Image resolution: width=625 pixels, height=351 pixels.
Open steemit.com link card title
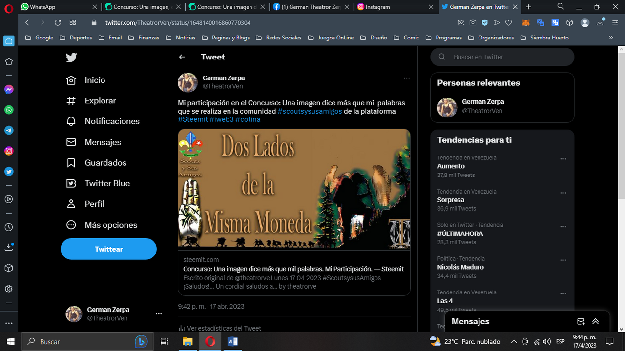[293, 269]
